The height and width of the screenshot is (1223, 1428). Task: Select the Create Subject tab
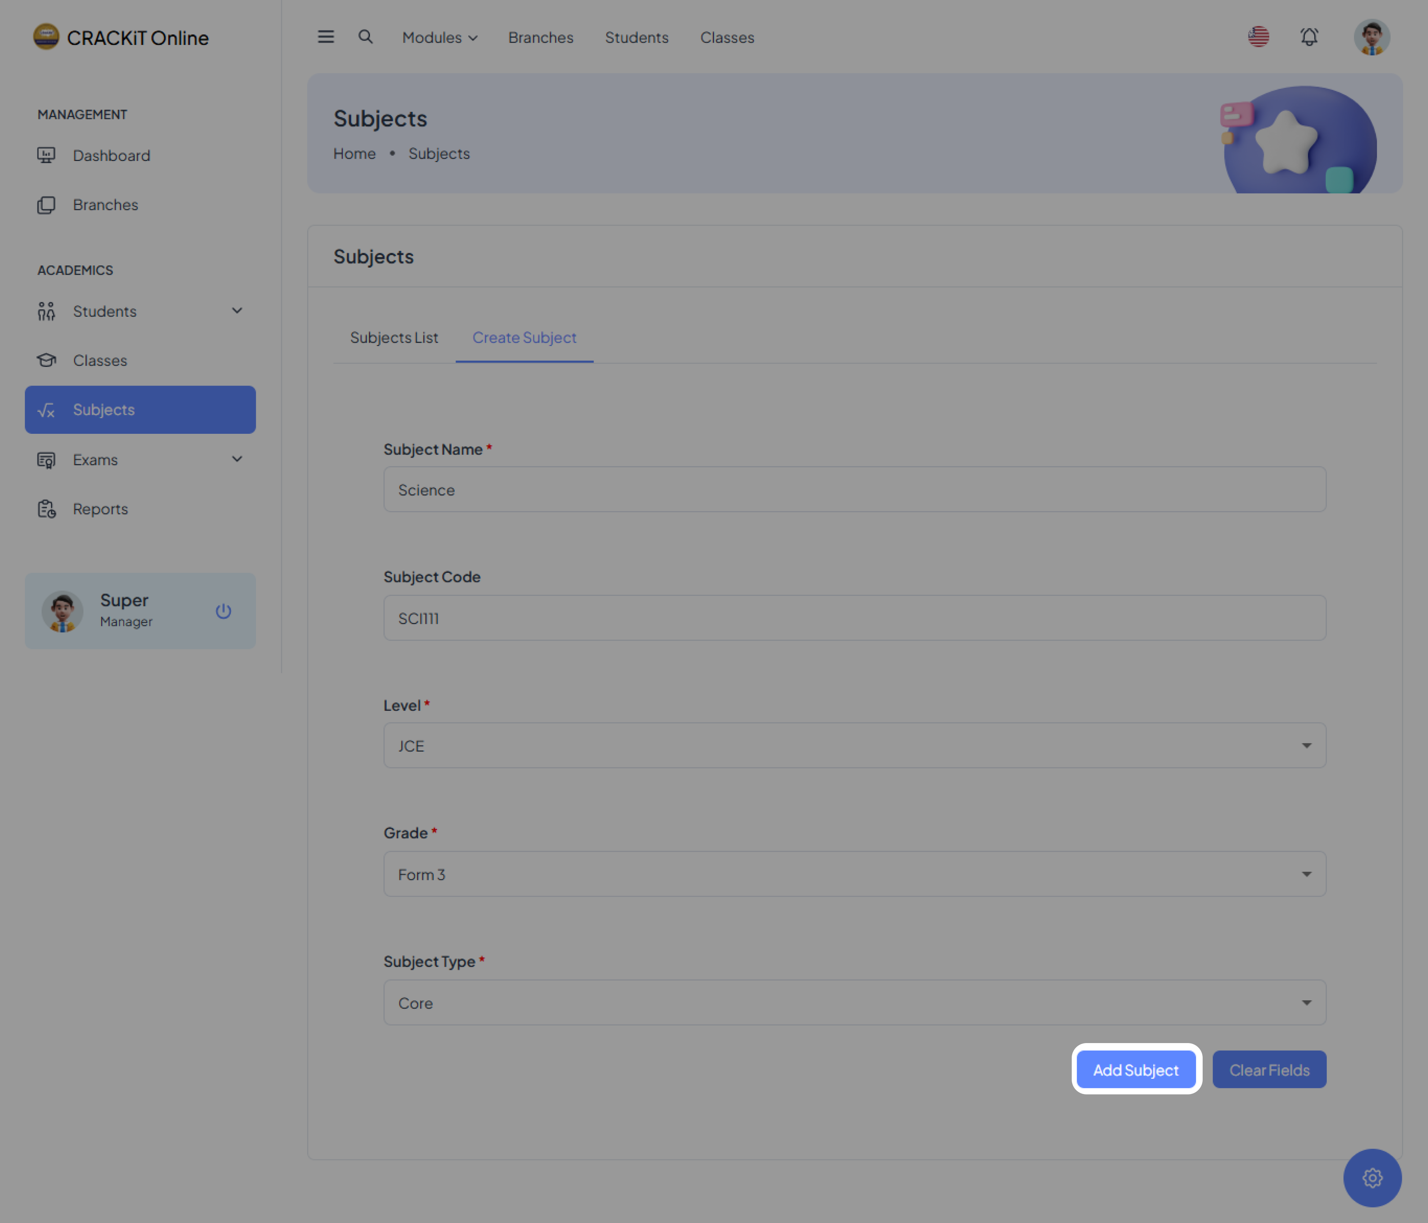(524, 338)
